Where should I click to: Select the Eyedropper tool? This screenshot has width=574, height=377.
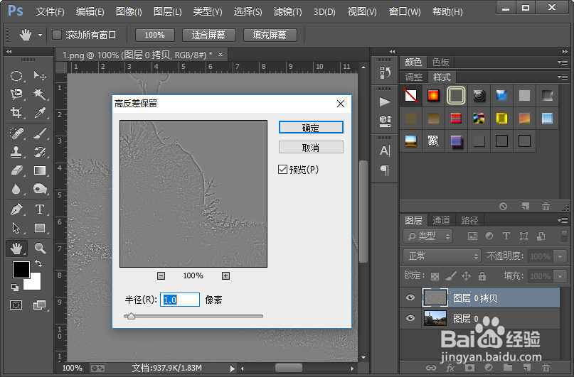tap(40, 112)
